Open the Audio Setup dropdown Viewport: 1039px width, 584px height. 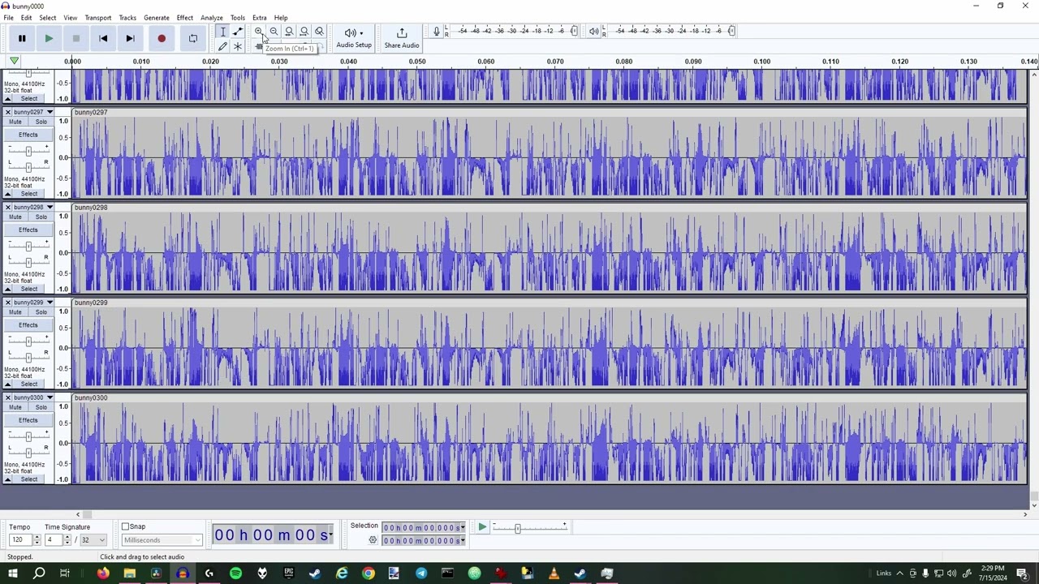354,37
